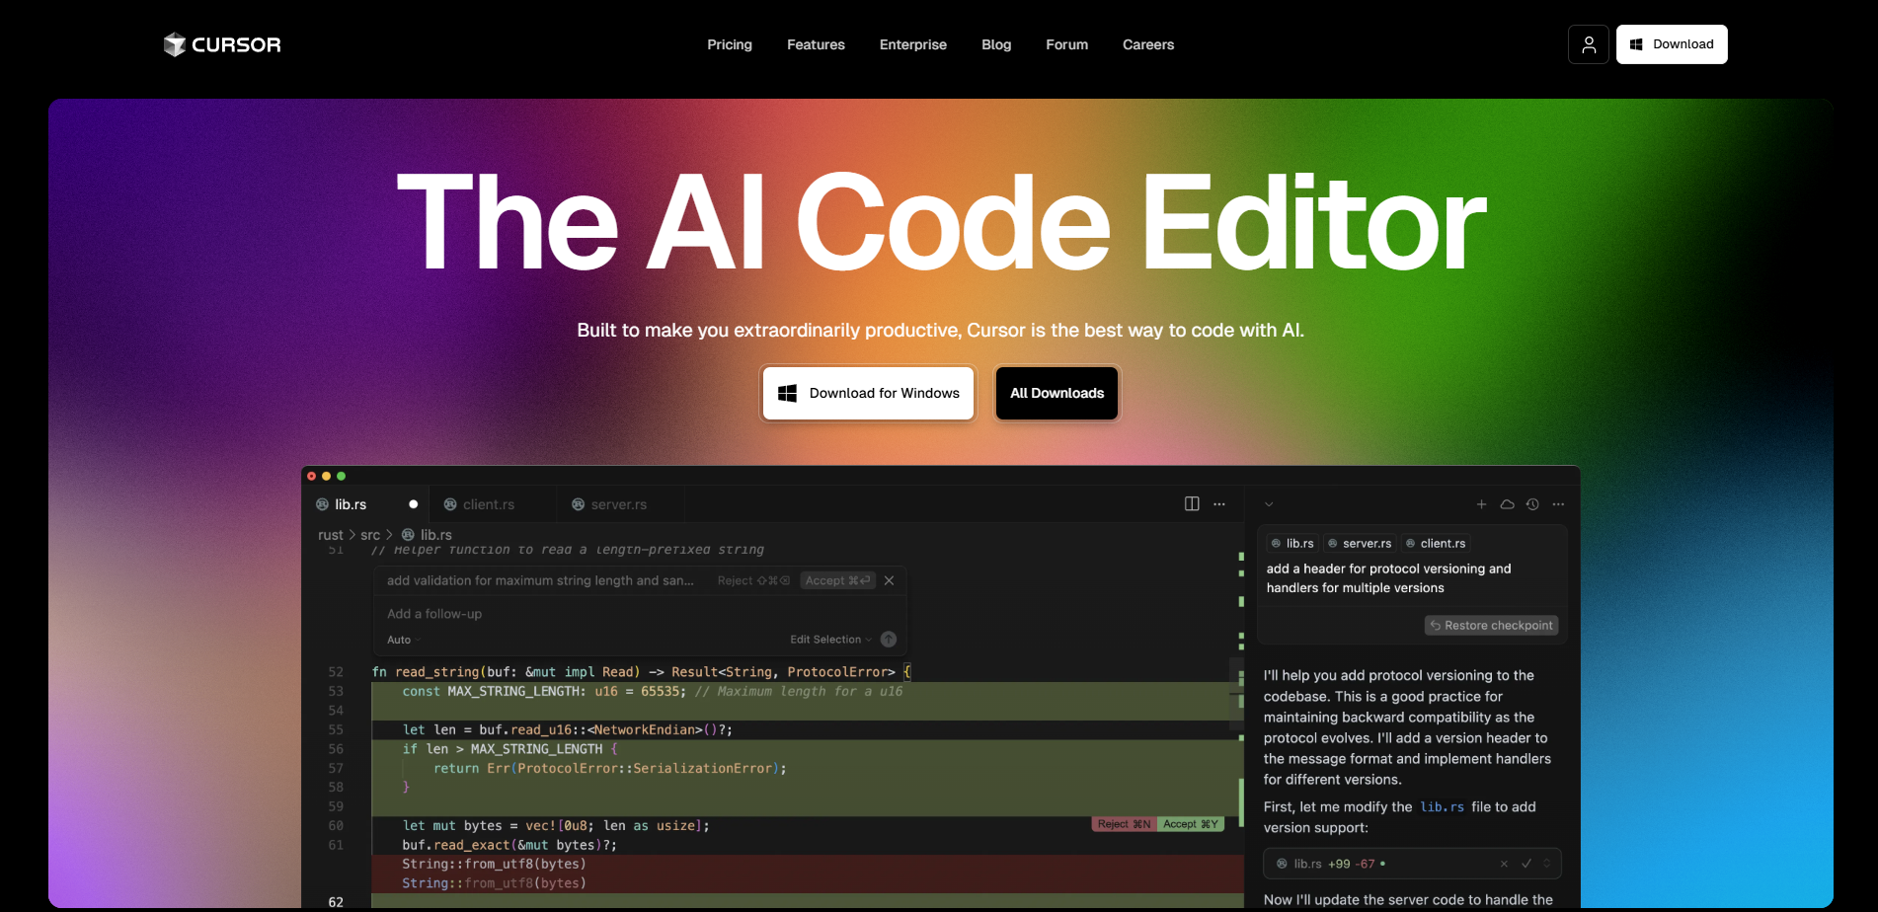The height and width of the screenshot is (912, 1878).
Task: Click the inline lib.rs code link in chat
Action: [x=1442, y=807]
